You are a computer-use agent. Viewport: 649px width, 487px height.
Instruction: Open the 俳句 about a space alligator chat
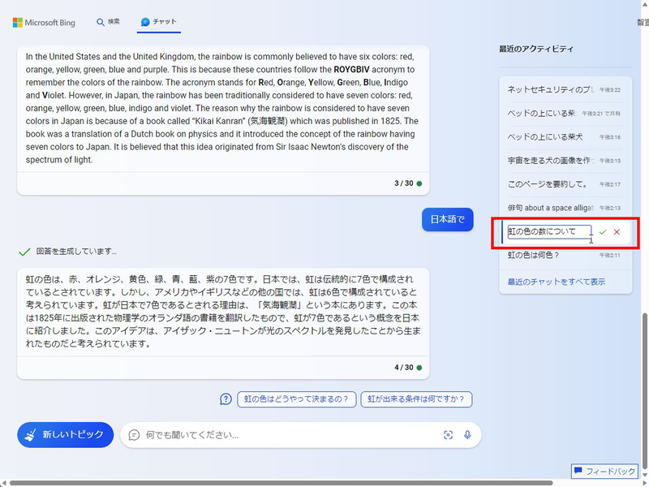[x=565, y=208]
